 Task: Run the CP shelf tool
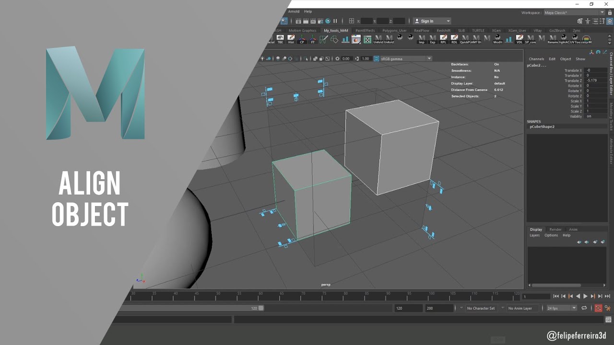(x=302, y=39)
